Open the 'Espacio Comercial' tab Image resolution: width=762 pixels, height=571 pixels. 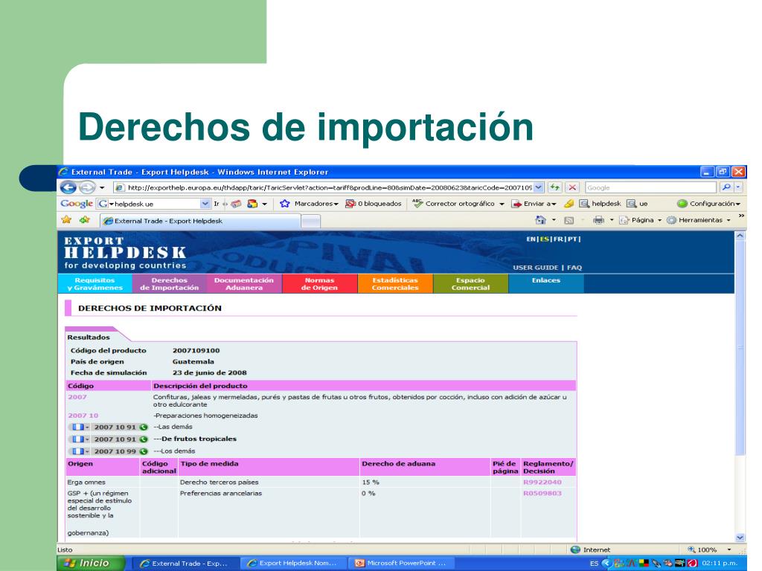pyautogui.click(x=470, y=284)
